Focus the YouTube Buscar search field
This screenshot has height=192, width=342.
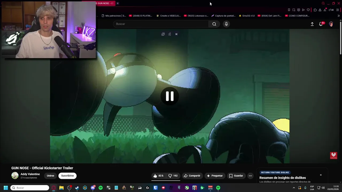(161, 24)
